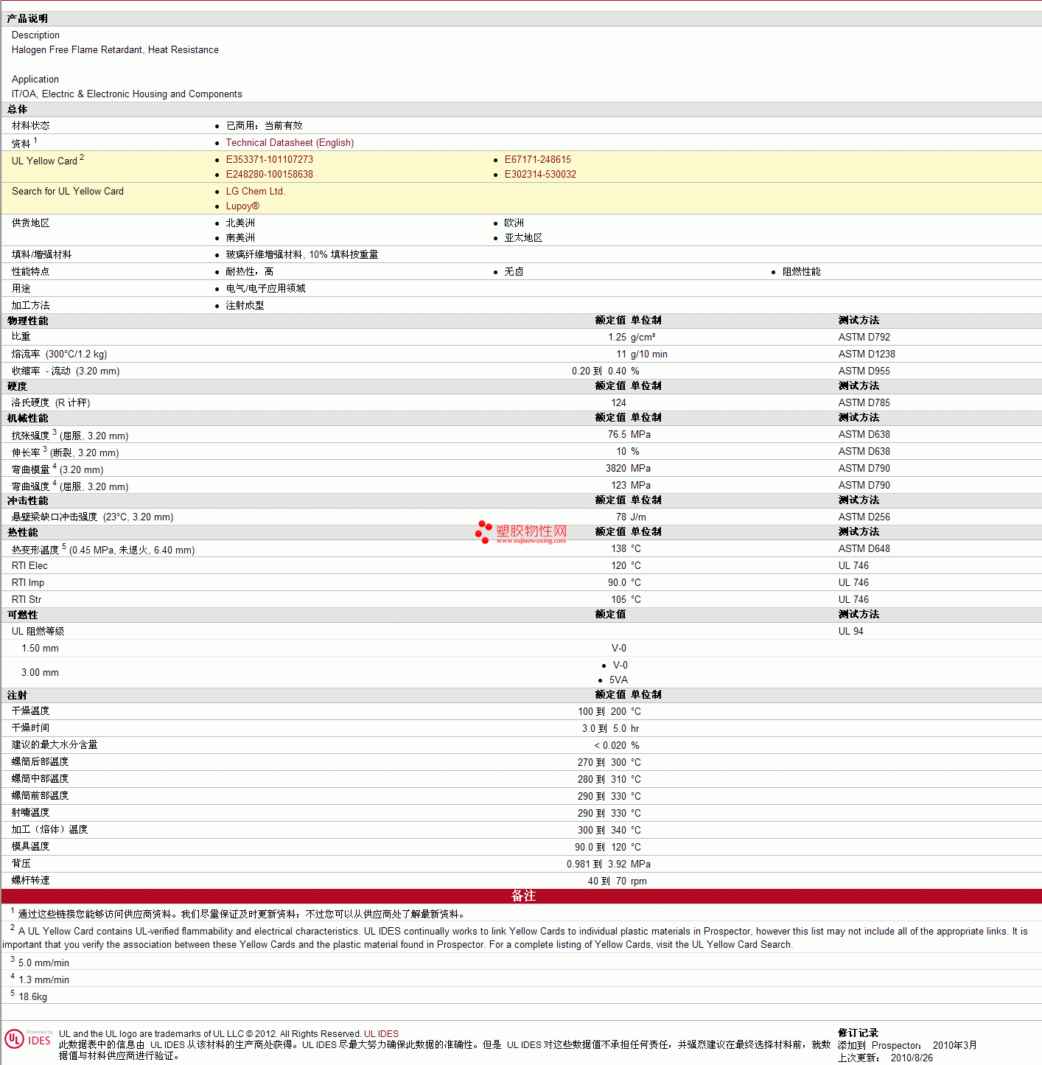The image size is (1042, 1065).
Task: Open yellow card E353371-101107273
Action: pyautogui.click(x=270, y=160)
